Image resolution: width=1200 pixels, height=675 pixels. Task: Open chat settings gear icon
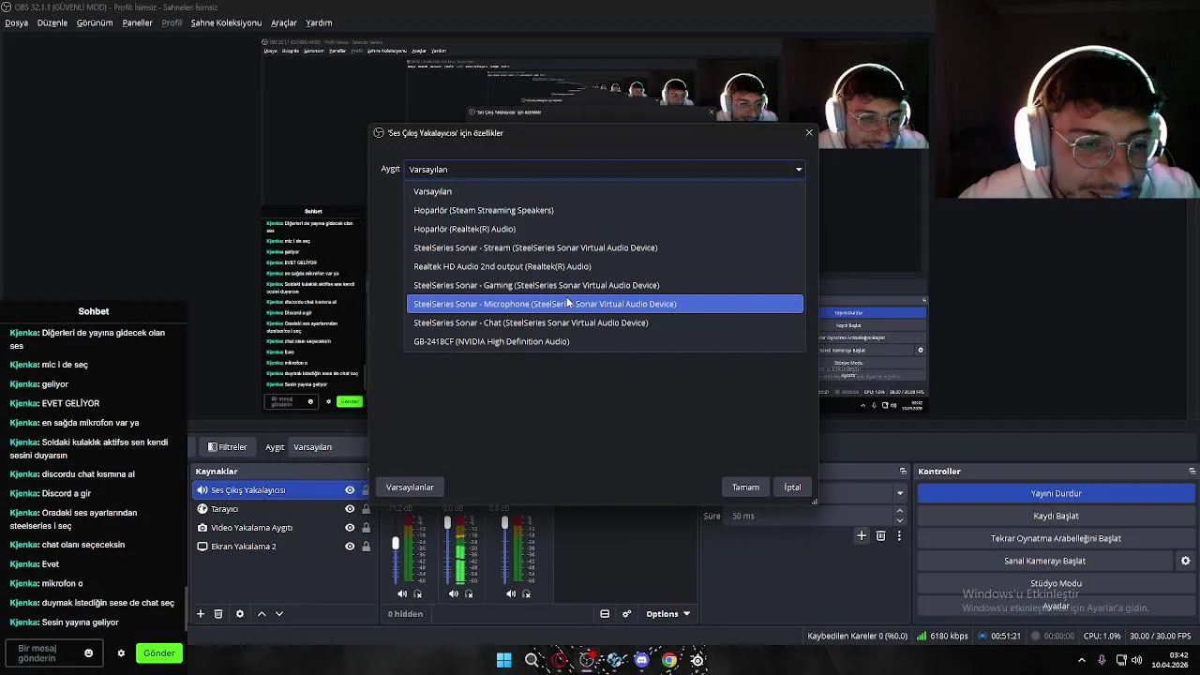tap(121, 653)
